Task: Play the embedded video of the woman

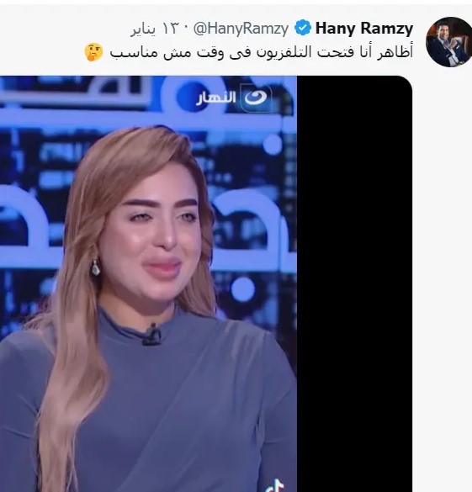Action: tap(148, 284)
